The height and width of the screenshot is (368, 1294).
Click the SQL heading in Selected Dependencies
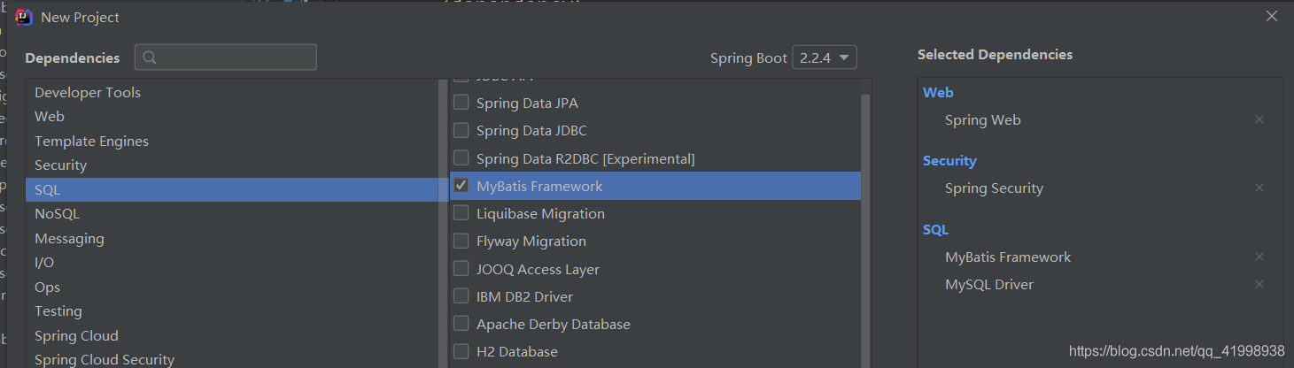pyautogui.click(x=935, y=229)
